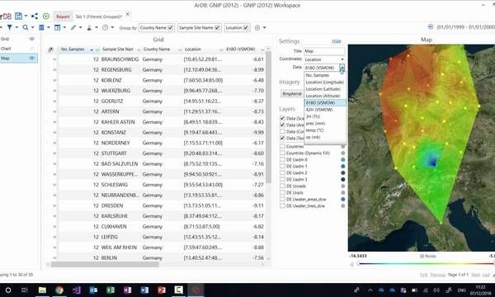
Task: Click the clock history toolbar icon
Action: click(x=105, y=27)
